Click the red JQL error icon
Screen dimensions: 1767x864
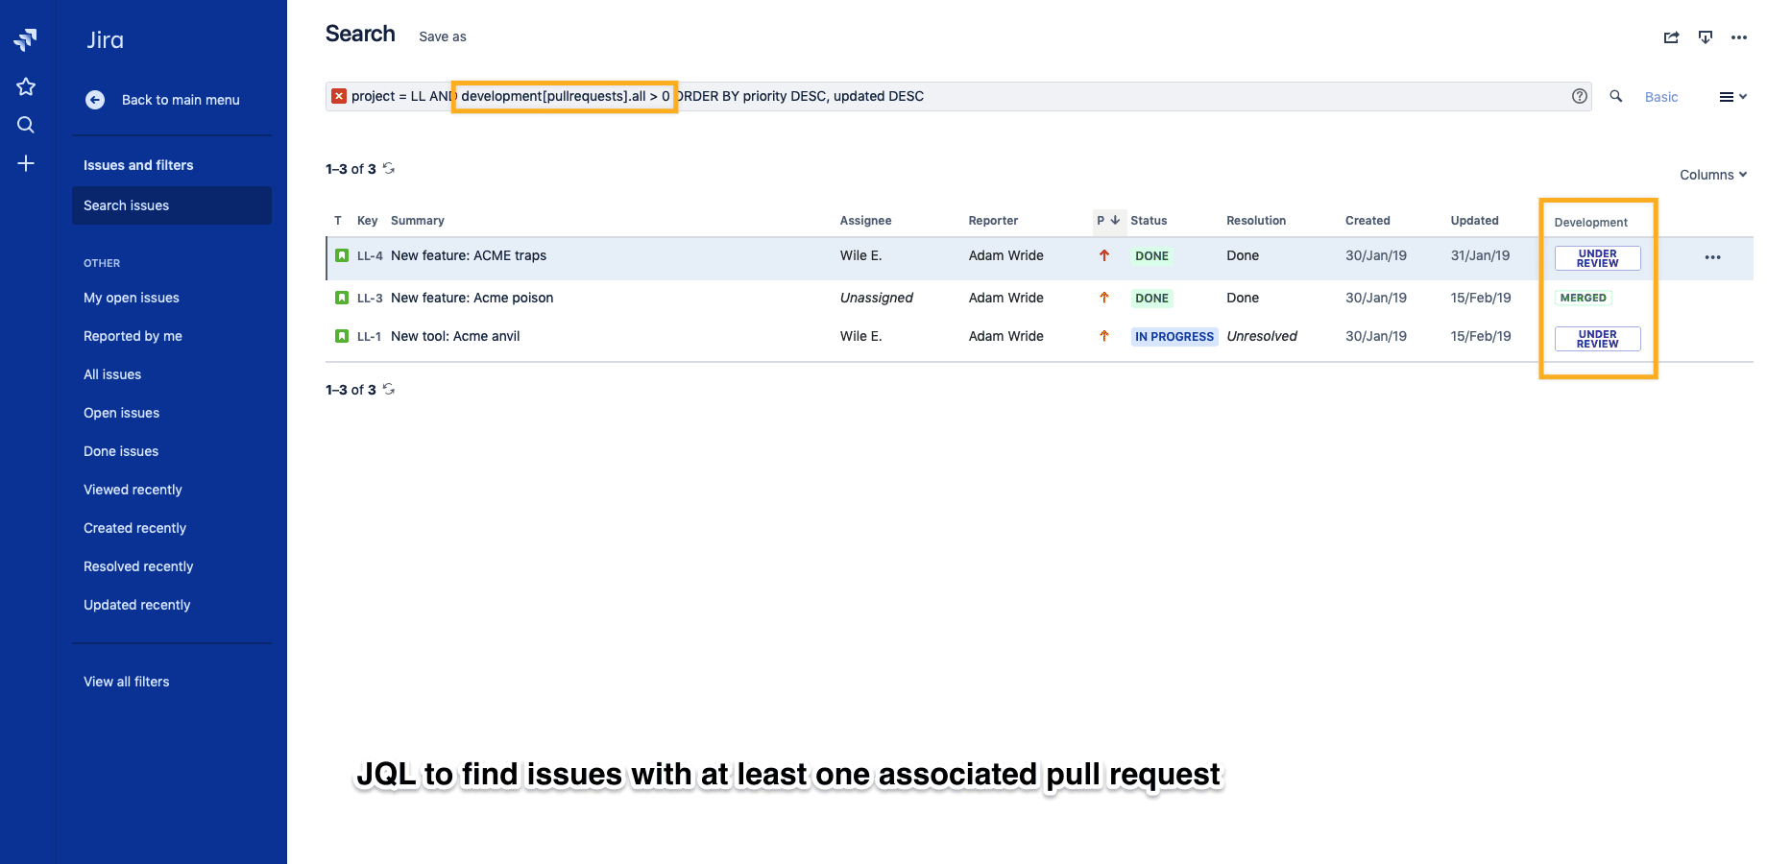point(339,96)
